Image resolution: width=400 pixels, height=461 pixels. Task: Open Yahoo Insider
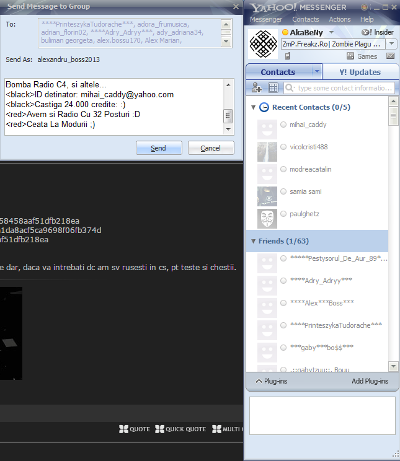(x=377, y=32)
